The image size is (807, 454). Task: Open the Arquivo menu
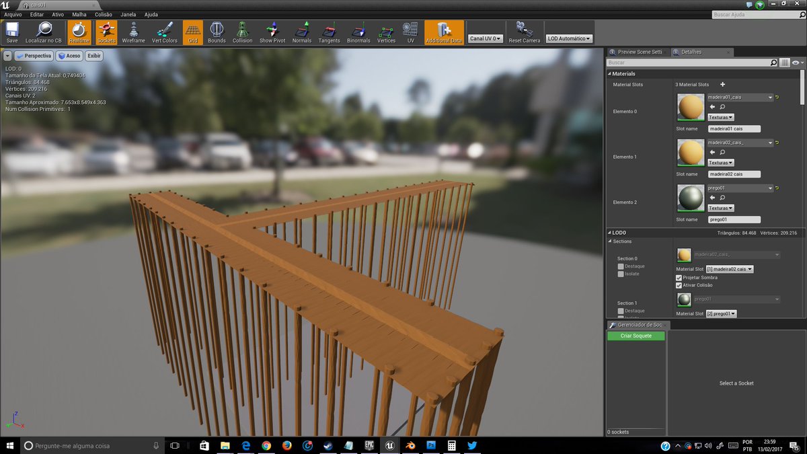coord(13,14)
